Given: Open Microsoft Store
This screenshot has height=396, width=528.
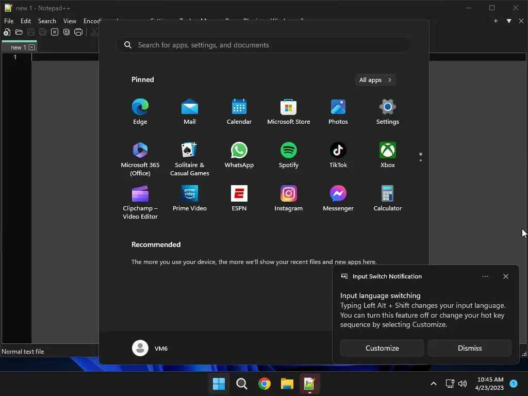Looking at the screenshot, I should (289, 112).
